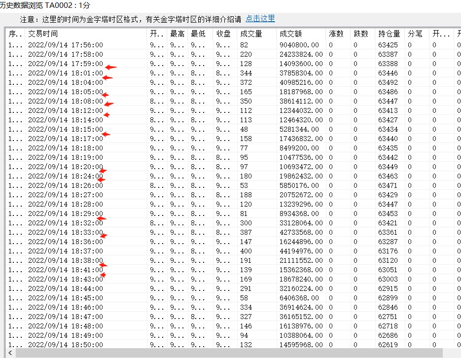Click the 跌数 column header
The height and width of the screenshot is (358, 461).
pos(362,34)
